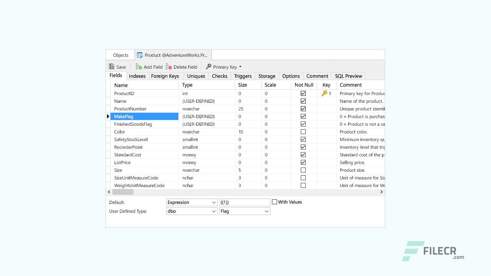This screenshot has width=491, height=276.
Task: Check Not Null for the Size field
Action: click(303, 170)
